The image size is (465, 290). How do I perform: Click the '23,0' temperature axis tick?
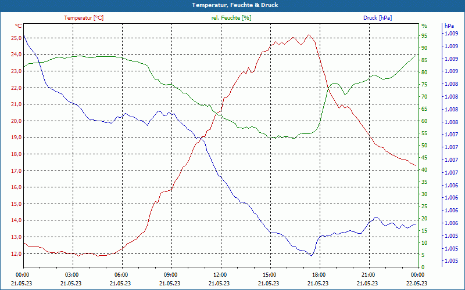tap(16, 71)
